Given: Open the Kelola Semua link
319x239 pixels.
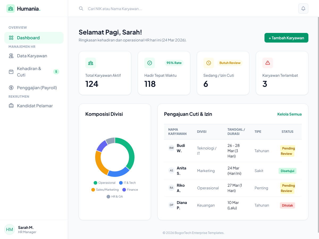Looking at the screenshot, I should (x=289, y=114).
